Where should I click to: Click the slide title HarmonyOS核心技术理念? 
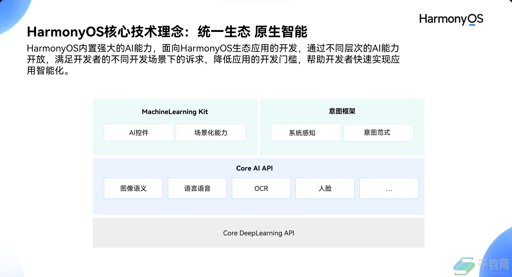167,32
